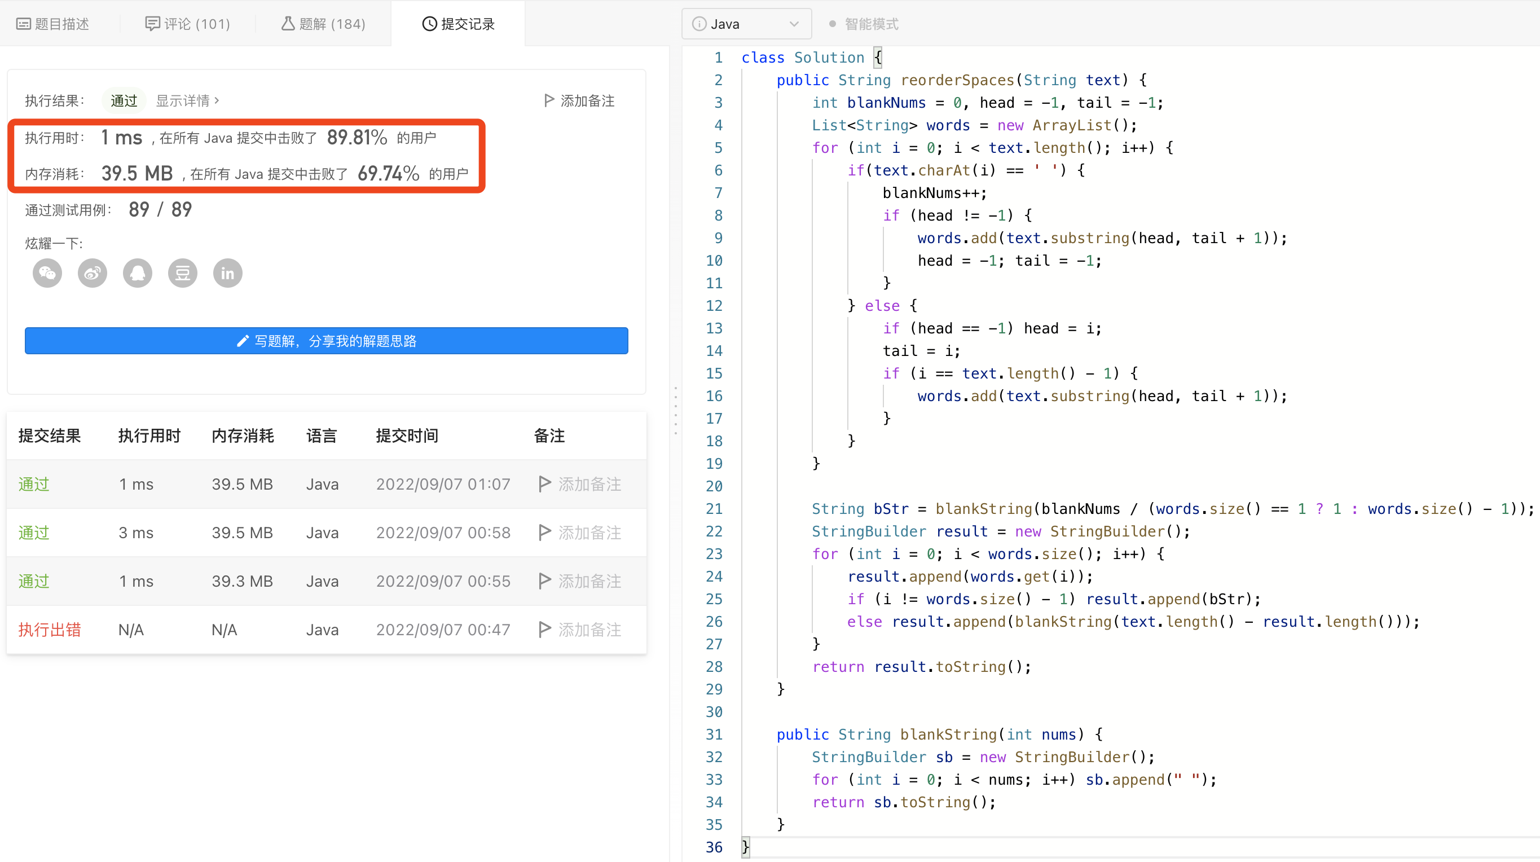Click blue 写题解 share solution button

(x=326, y=341)
